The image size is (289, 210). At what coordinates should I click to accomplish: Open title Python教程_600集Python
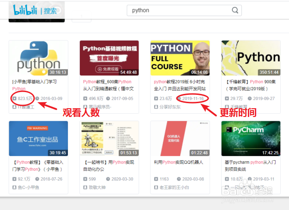(108, 85)
